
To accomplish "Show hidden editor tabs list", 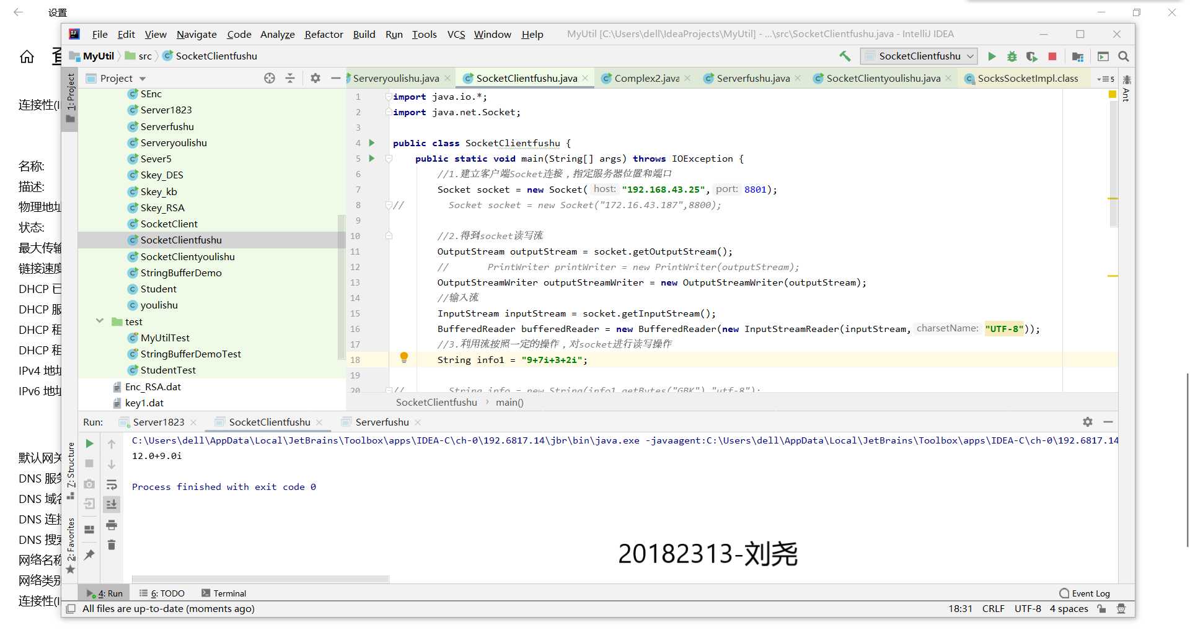I will [x=1106, y=79].
